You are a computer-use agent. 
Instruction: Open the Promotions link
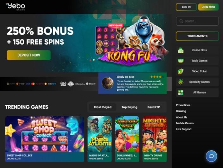[x=183, y=105]
